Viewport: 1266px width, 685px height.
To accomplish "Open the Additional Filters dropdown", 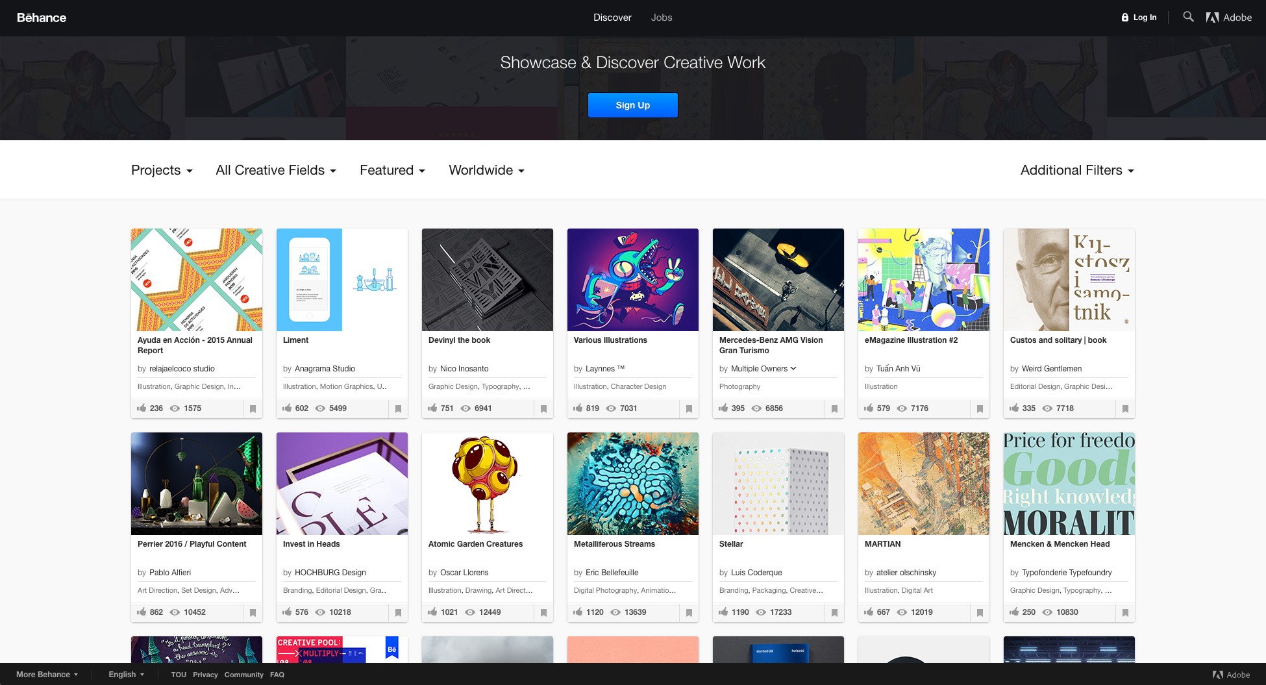I will (x=1076, y=170).
